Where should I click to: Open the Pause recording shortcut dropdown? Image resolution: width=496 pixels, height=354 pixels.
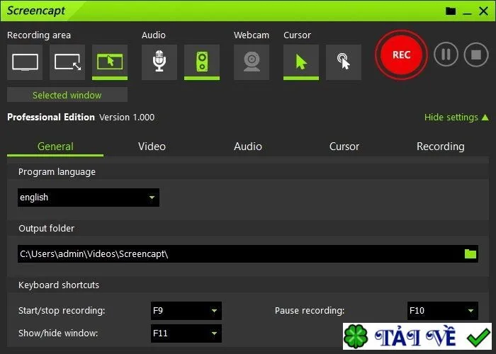[x=443, y=311]
